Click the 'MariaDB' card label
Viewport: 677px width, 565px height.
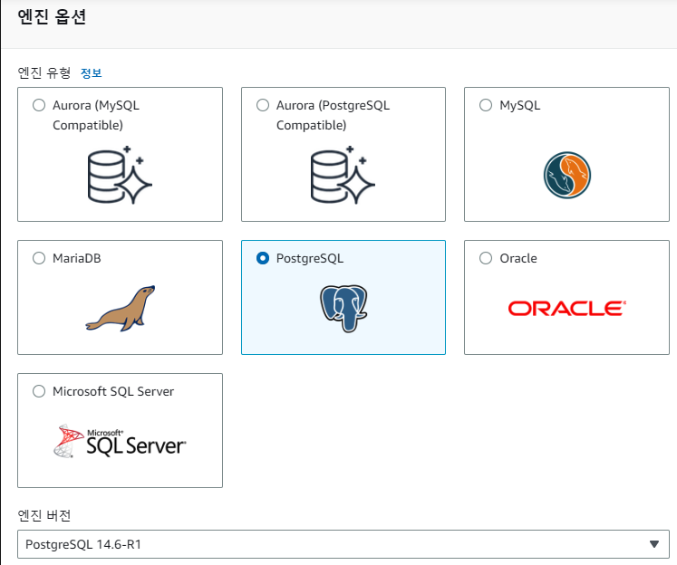point(77,258)
